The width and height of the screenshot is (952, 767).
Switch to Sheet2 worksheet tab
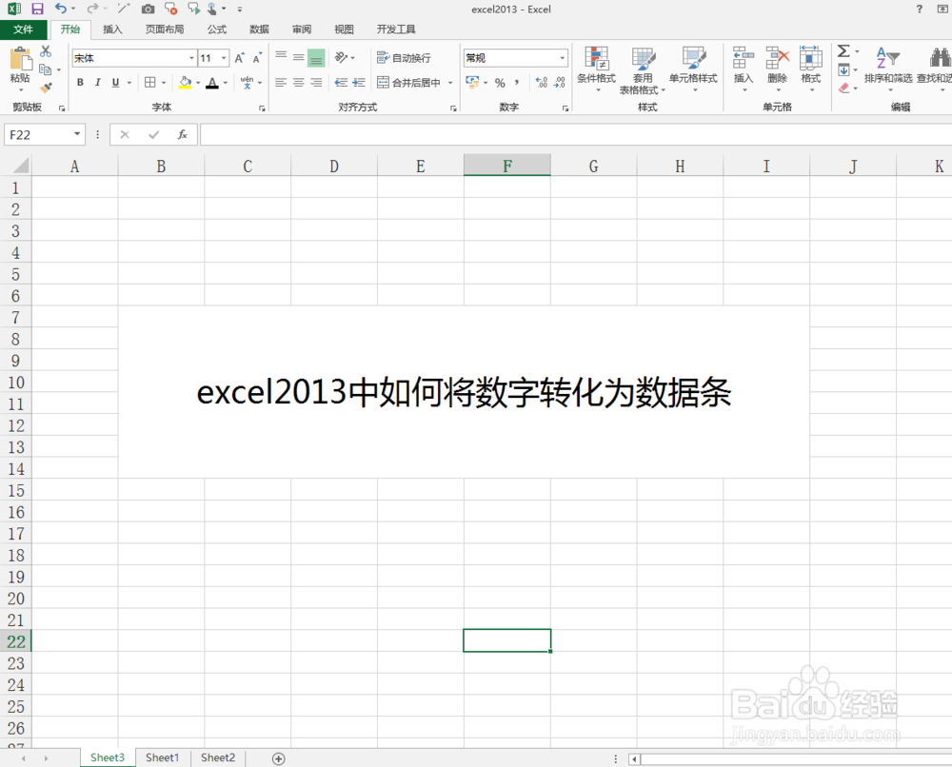coord(218,757)
